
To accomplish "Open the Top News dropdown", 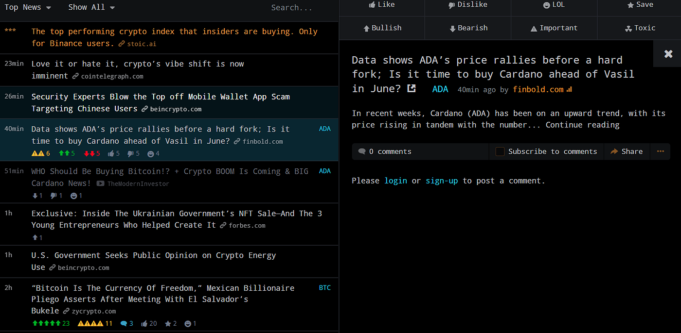I will pyautogui.click(x=28, y=7).
